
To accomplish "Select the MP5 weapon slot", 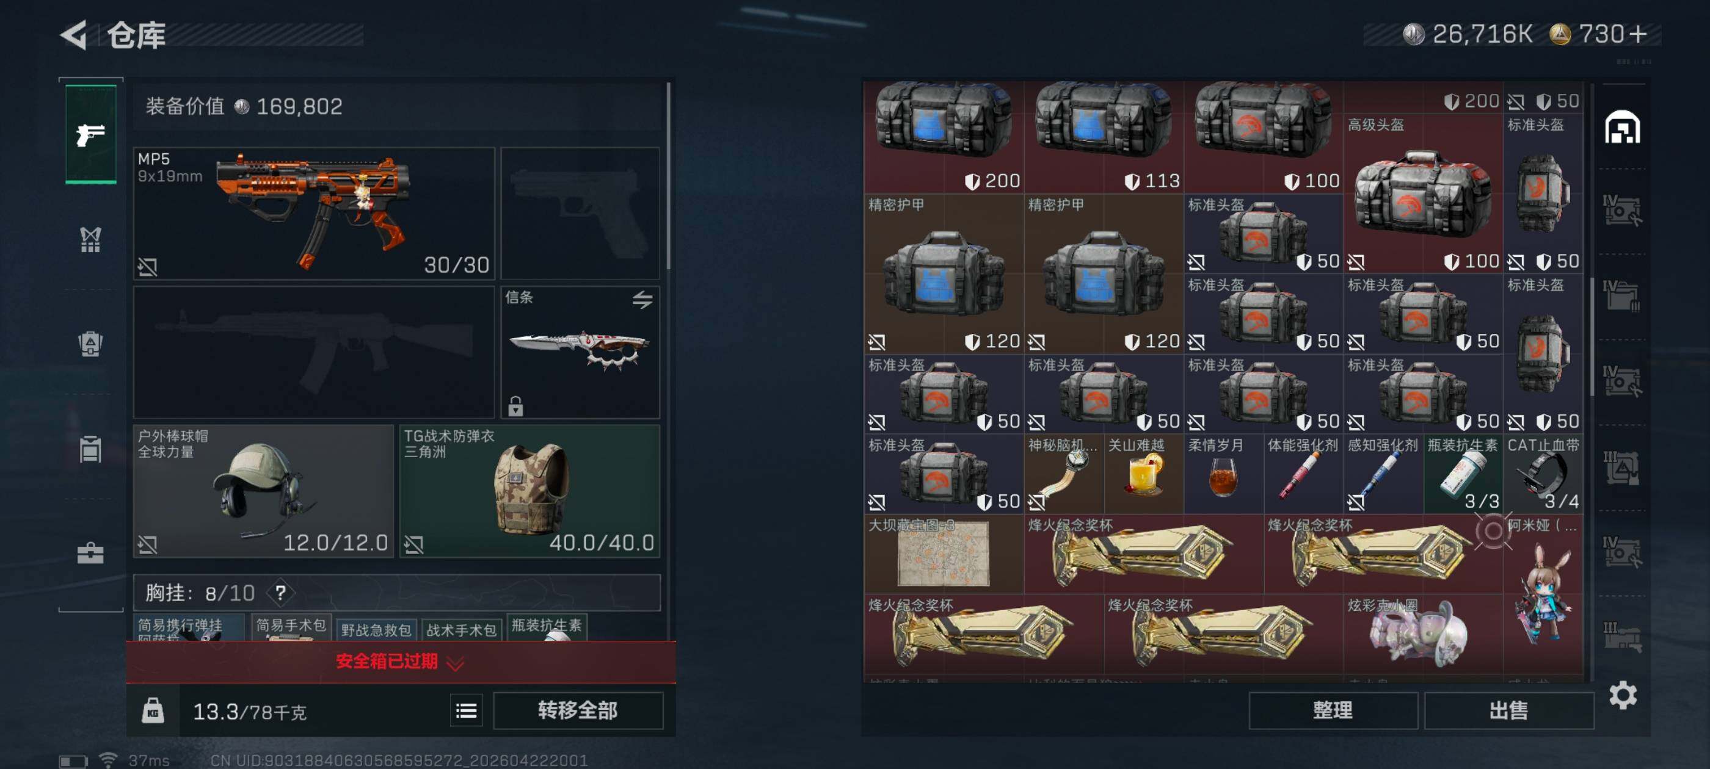I will pos(314,213).
